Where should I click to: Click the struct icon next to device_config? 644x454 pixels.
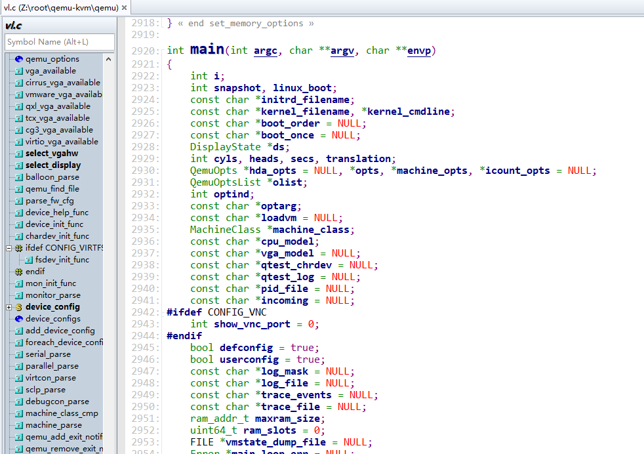19,307
